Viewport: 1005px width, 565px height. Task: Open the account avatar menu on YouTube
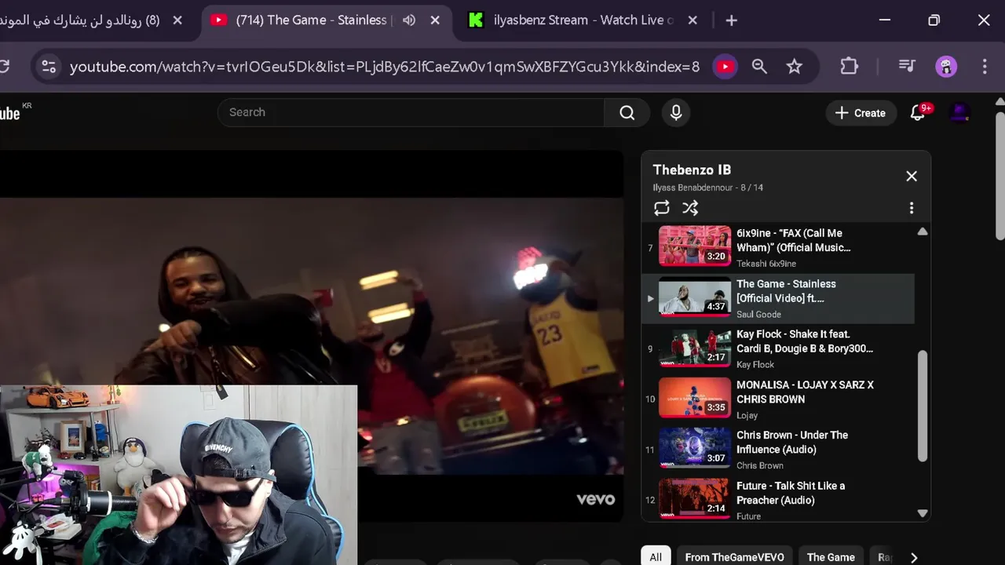959,113
